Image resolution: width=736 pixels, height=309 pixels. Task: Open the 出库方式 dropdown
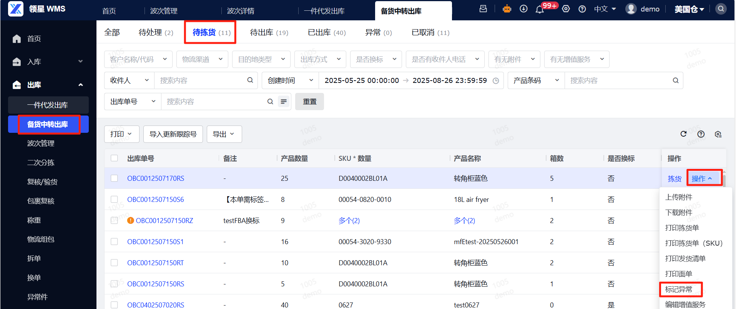(320, 59)
